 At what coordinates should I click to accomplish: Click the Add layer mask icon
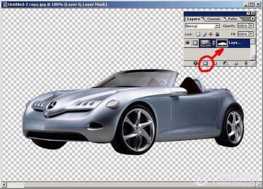click(x=205, y=63)
